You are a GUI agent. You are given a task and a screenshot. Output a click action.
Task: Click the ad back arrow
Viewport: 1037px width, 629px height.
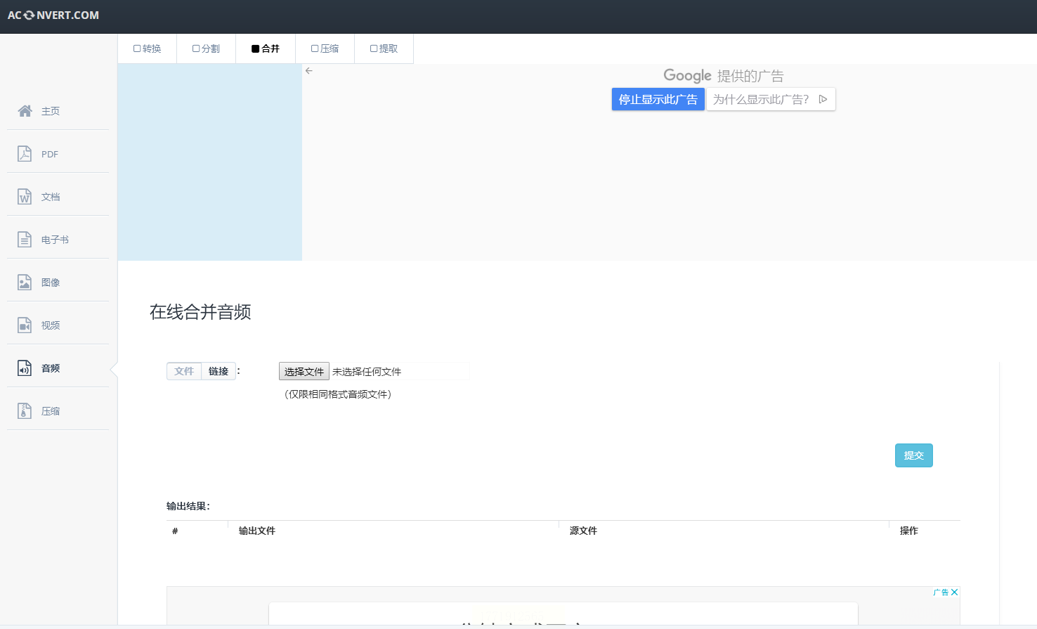pyautogui.click(x=309, y=71)
